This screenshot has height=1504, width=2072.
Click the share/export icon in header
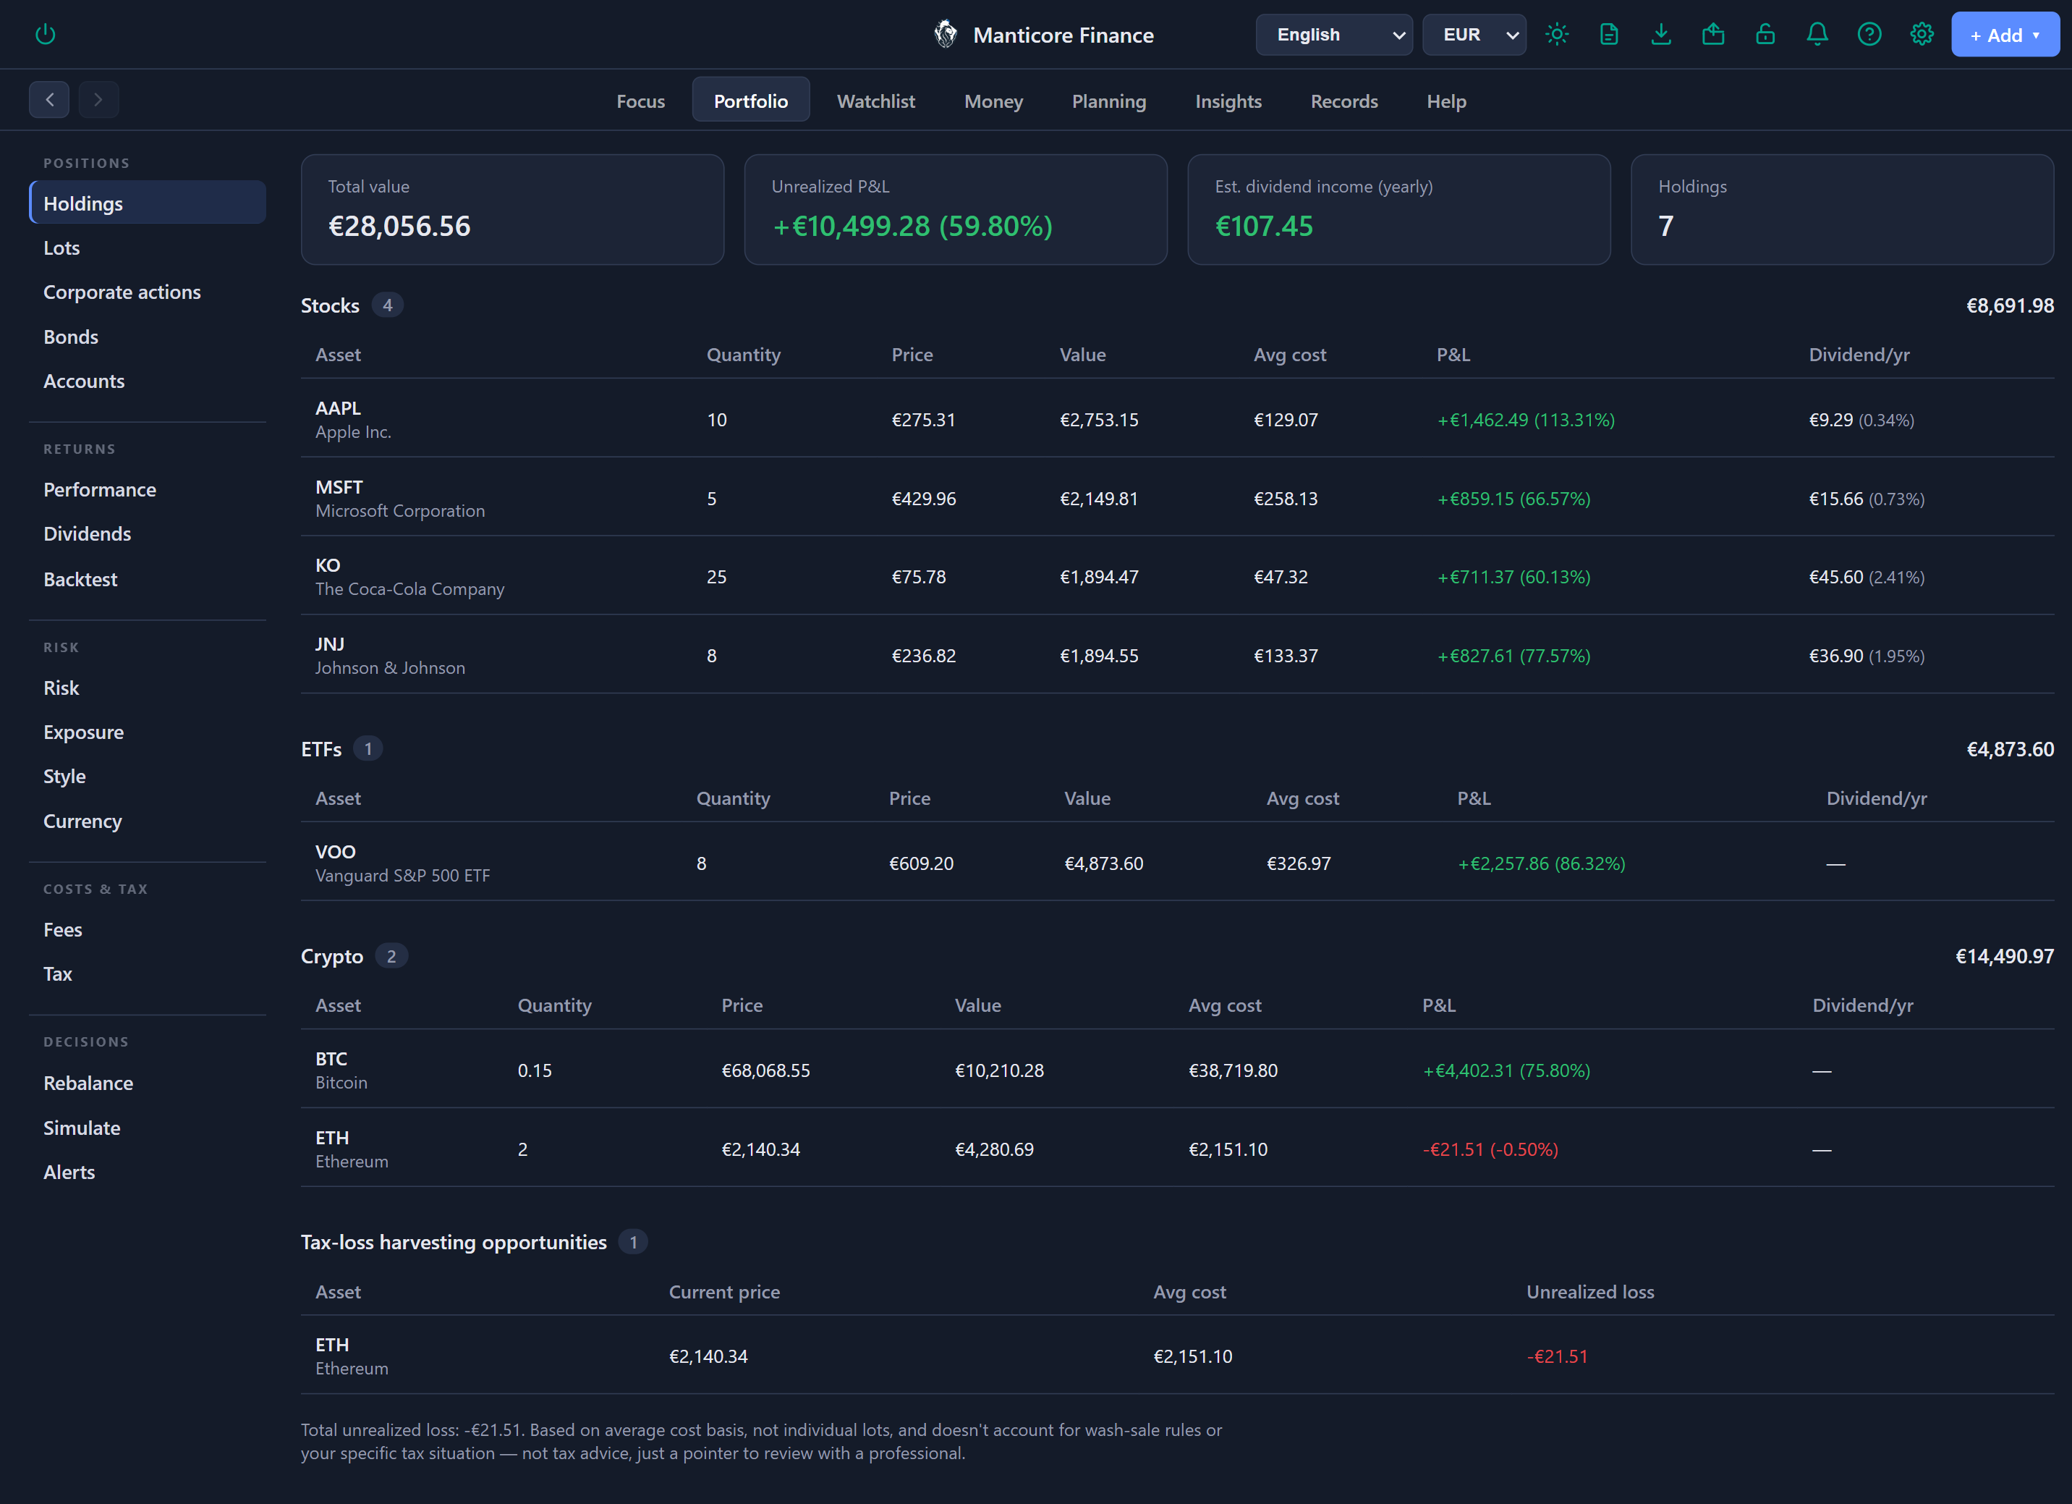pos(1713,35)
